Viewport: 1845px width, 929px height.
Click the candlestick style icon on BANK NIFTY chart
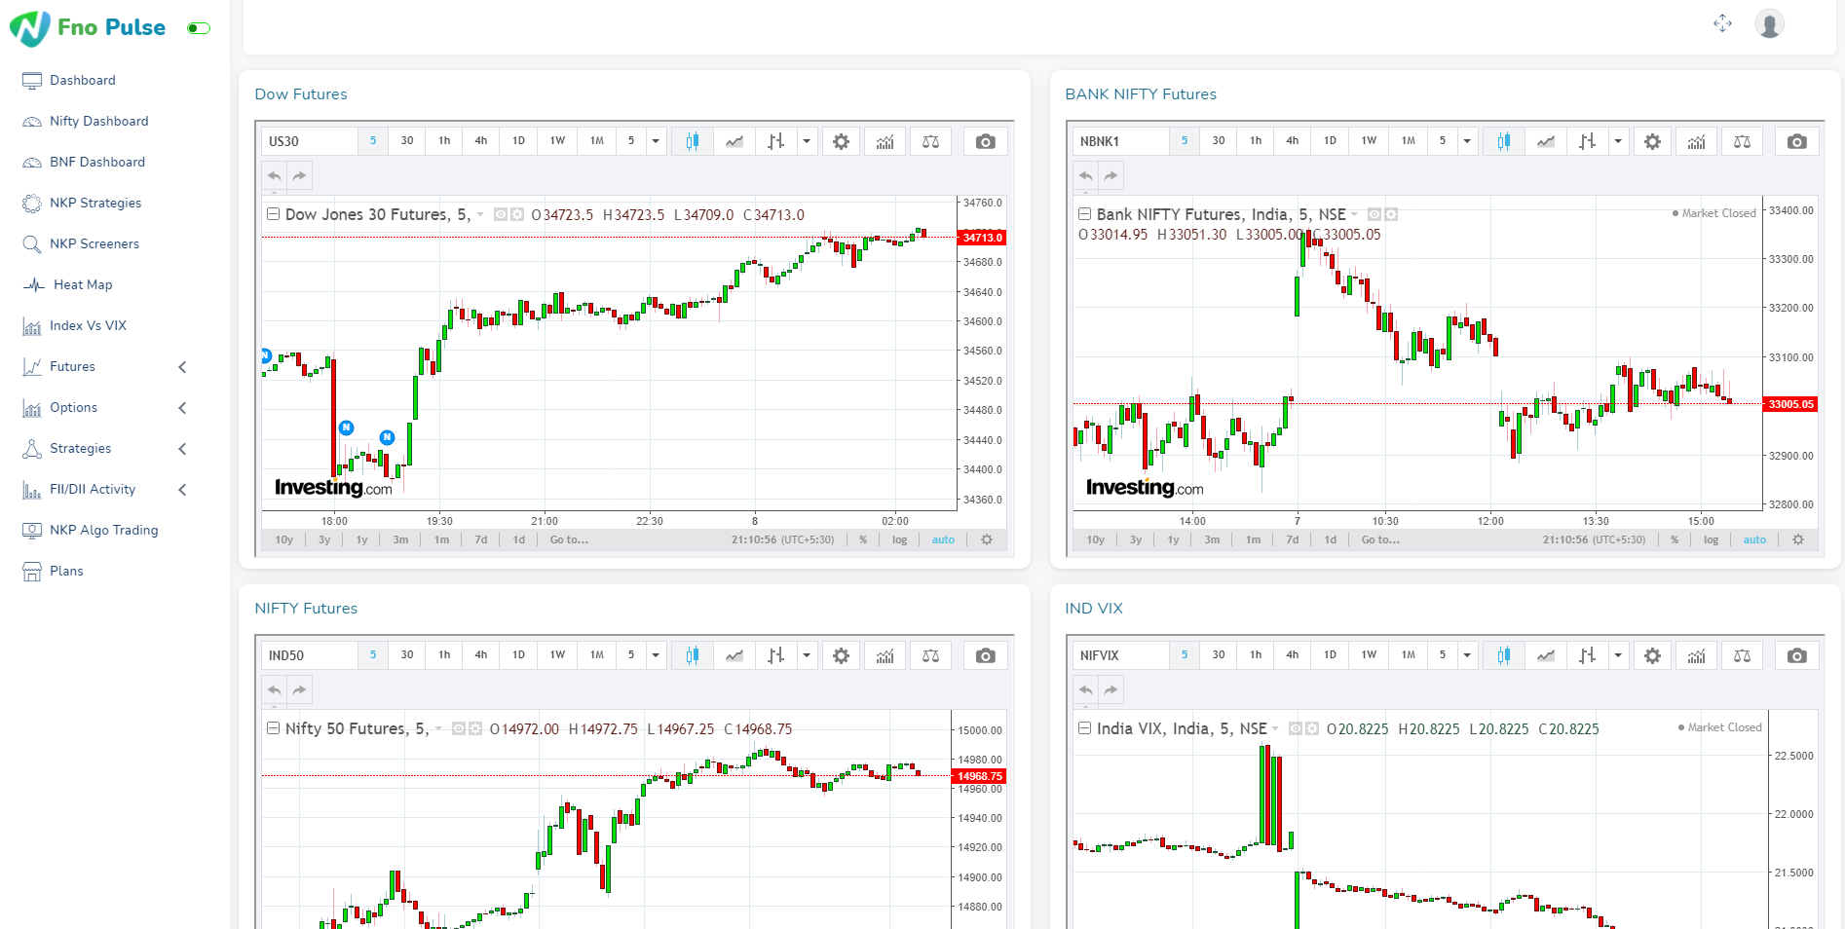(x=1503, y=141)
